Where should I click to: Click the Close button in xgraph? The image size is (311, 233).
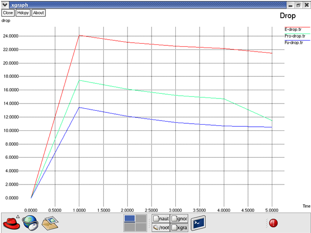[8, 13]
